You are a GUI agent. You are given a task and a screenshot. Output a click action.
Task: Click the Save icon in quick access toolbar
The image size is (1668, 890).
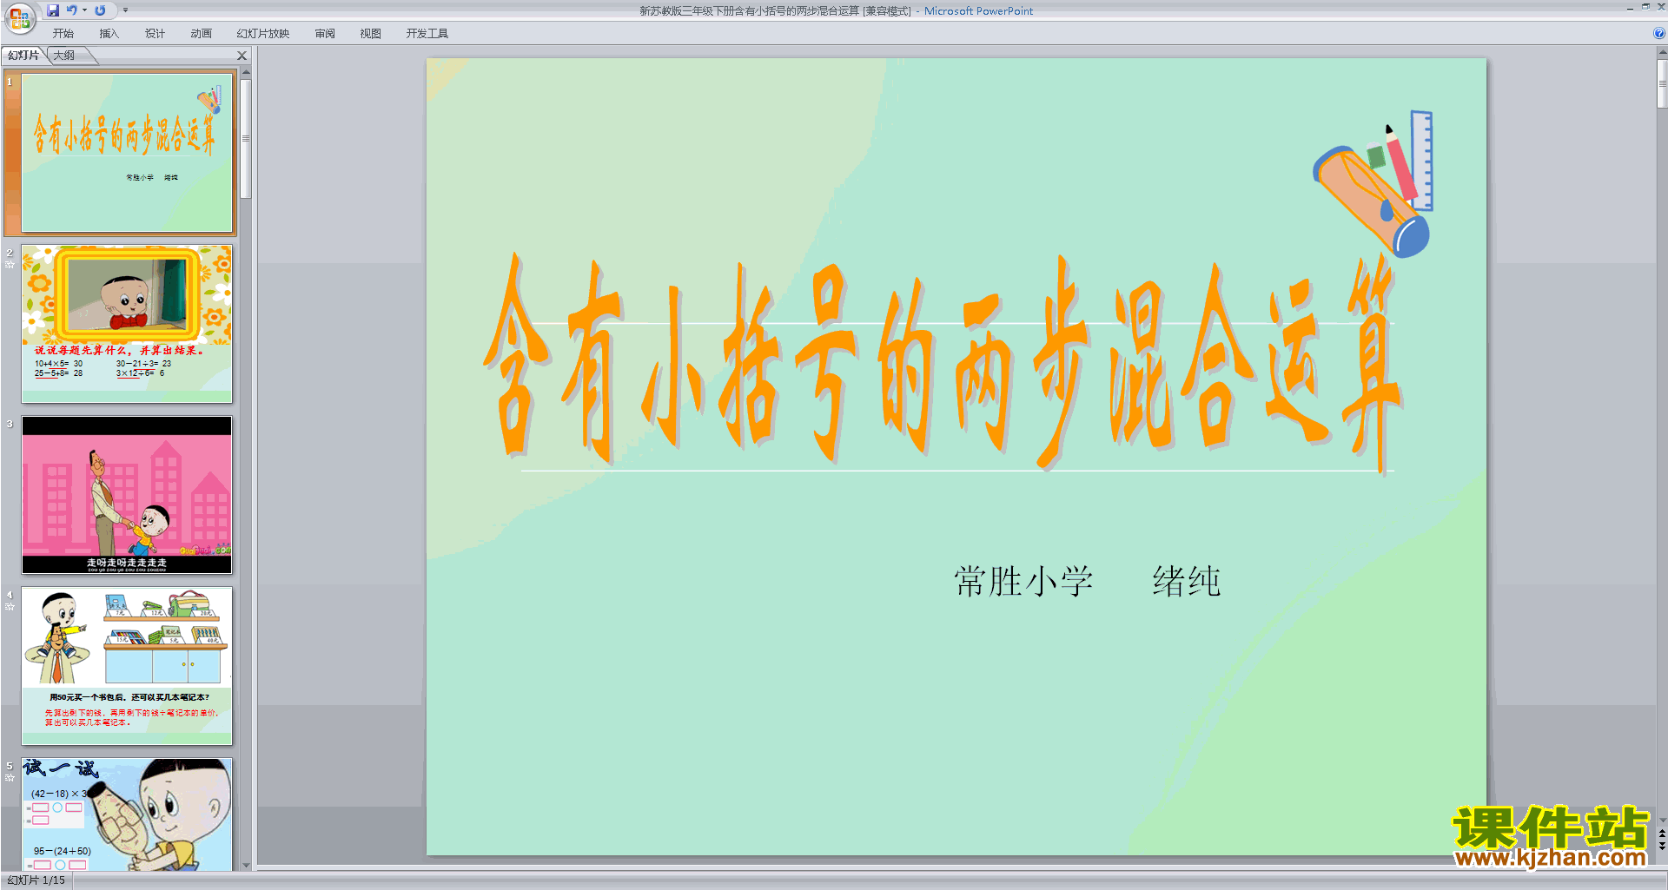[53, 10]
